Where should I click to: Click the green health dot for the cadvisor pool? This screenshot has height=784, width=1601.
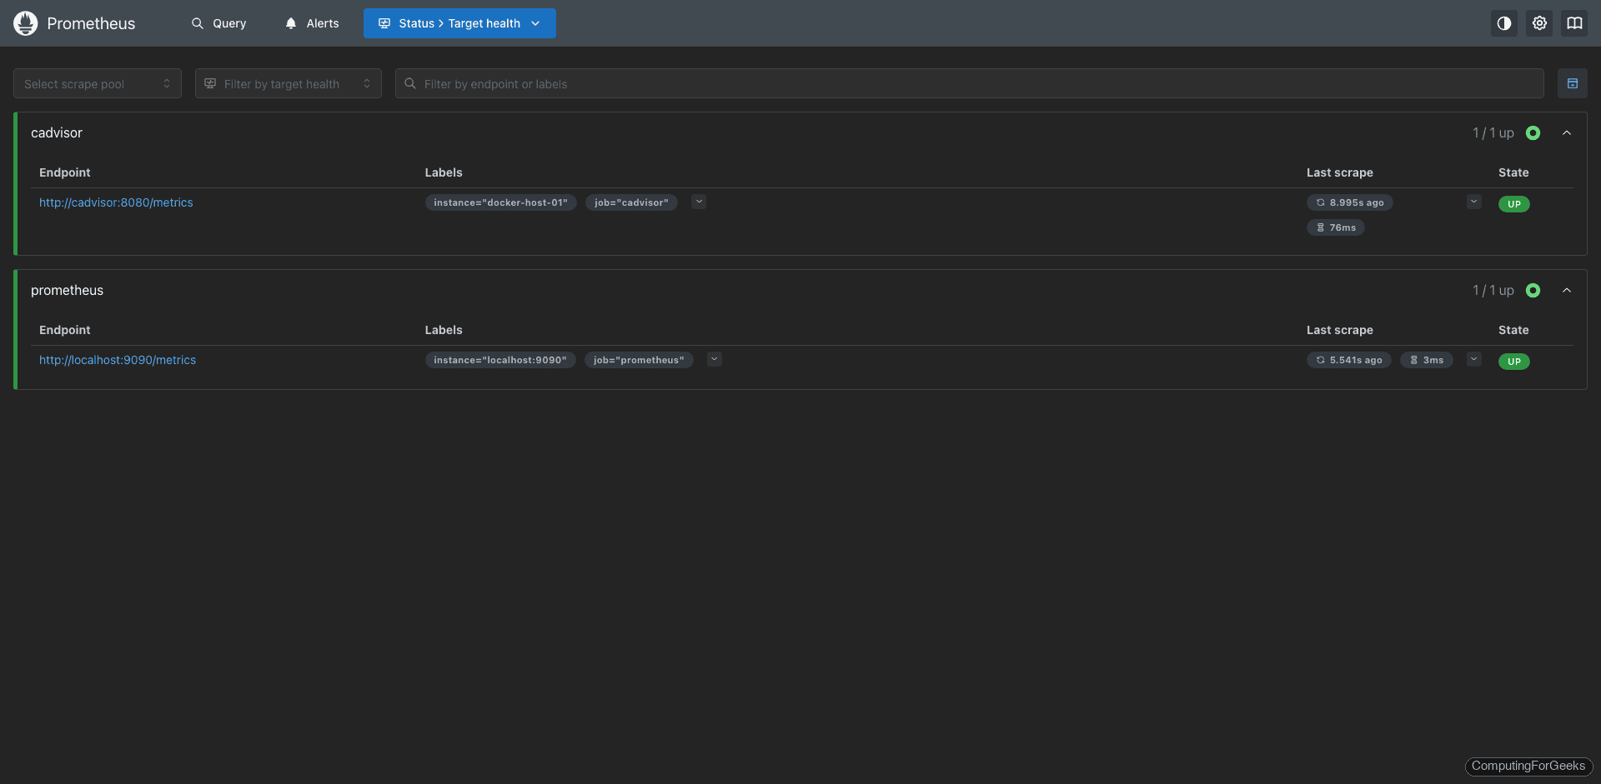[x=1533, y=132]
